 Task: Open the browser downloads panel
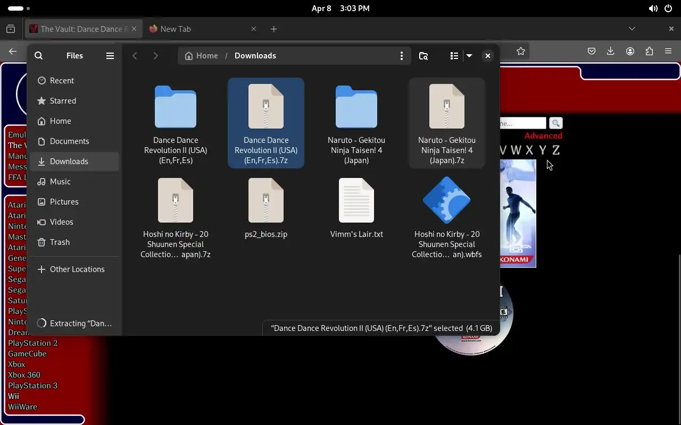(x=611, y=52)
